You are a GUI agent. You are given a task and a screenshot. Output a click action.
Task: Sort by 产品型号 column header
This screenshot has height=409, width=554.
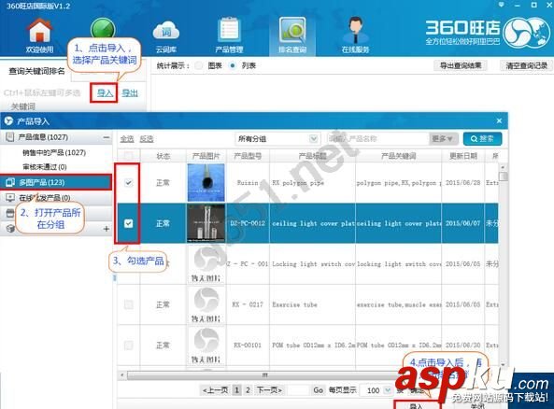point(248,156)
